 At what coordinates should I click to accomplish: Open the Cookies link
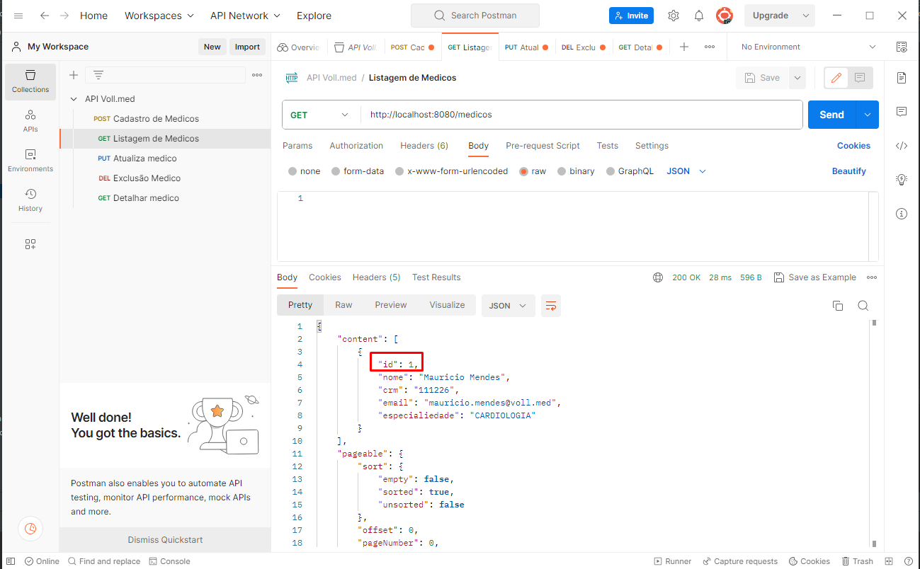click(853, 146)
